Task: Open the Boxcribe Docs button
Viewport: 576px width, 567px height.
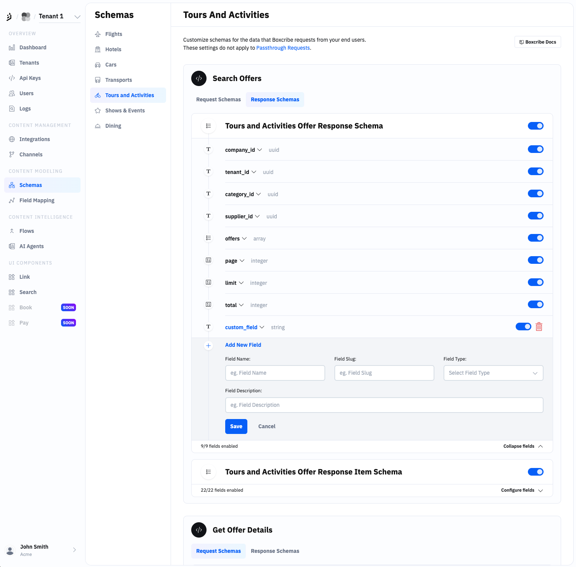Action: click(x=537, y=42)
